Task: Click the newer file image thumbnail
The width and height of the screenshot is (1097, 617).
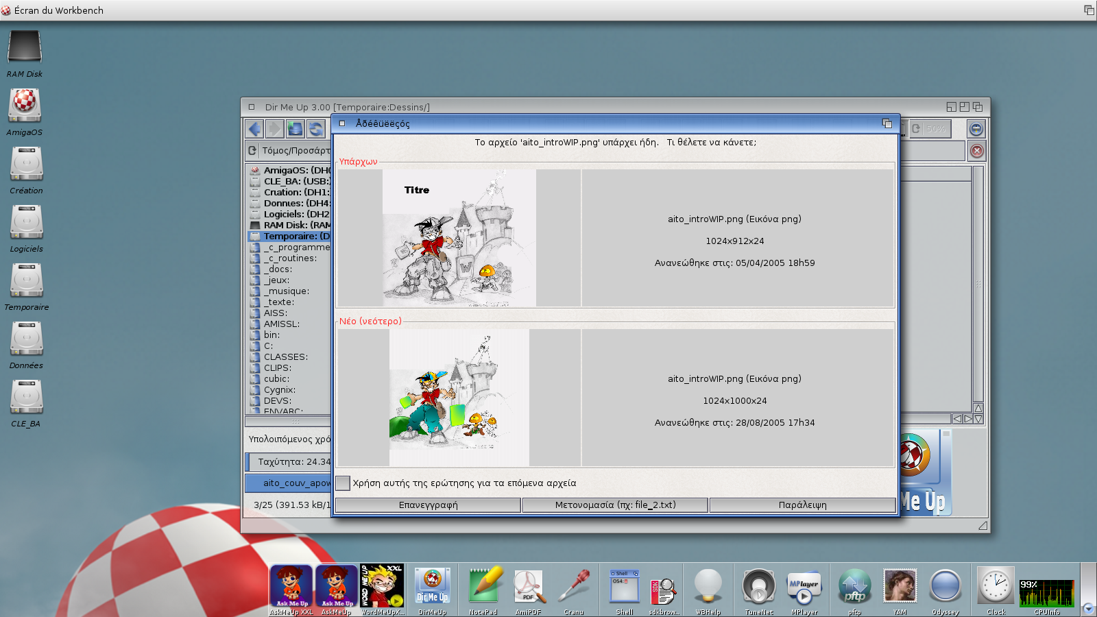Action: click(x=459, y=398)
